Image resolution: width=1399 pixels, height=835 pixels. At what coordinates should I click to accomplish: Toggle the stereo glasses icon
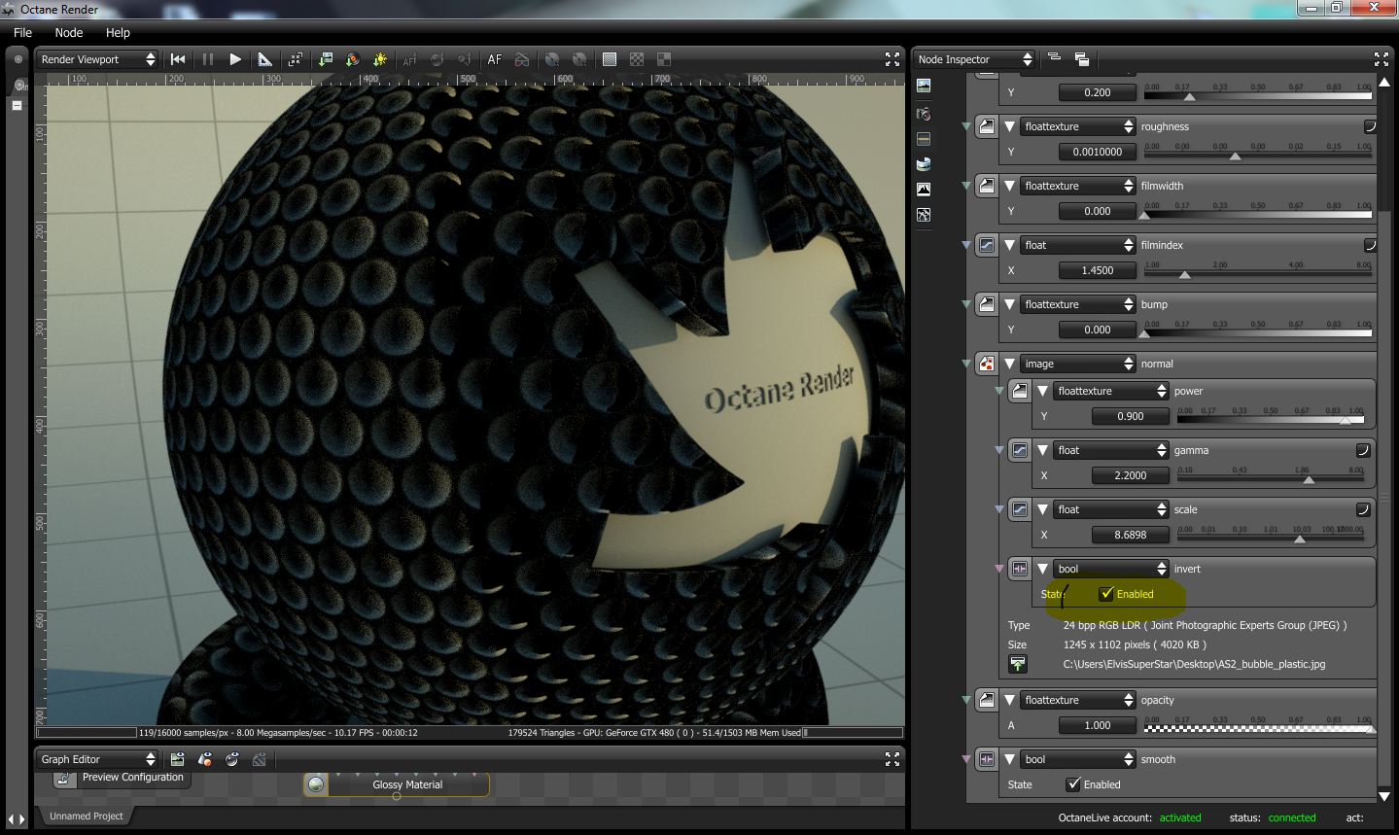click(x=522, y=59)
